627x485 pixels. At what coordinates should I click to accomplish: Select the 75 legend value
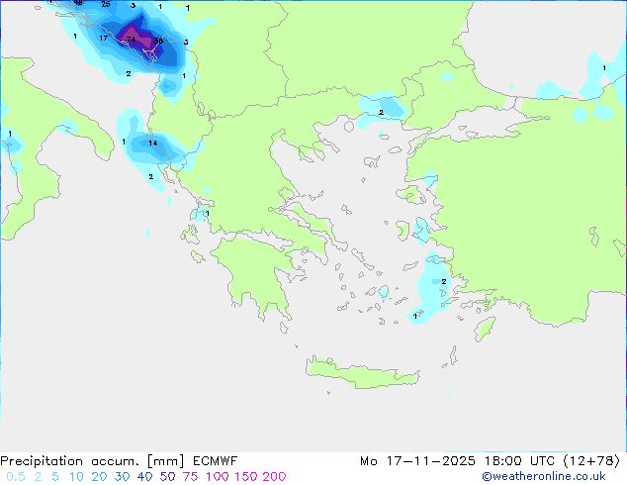(190, 477)
